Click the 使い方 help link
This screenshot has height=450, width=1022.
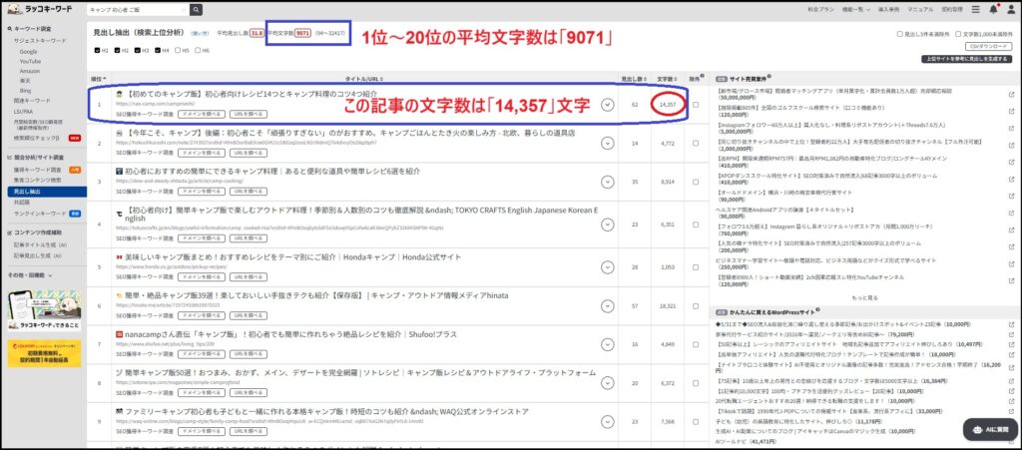point(200,33)
